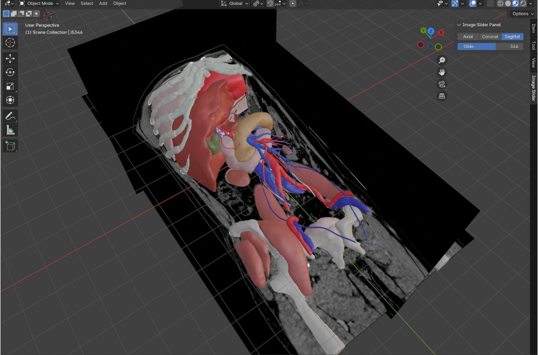The width and height of the screenshot is (538, 355).
Task: Select the Move tool
Action: [10, 58]
